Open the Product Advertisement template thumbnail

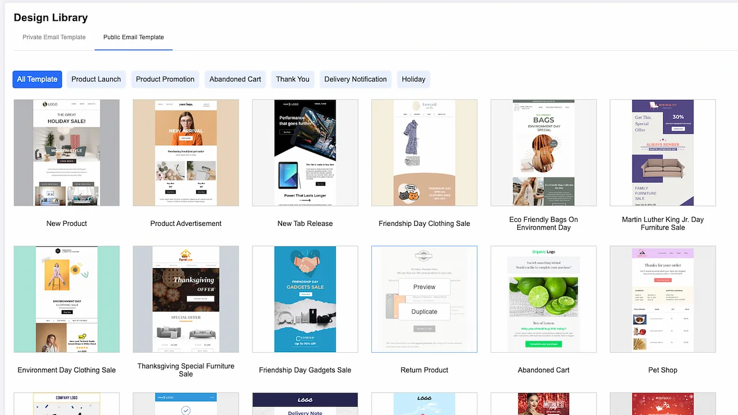click(x=186, y=152)
